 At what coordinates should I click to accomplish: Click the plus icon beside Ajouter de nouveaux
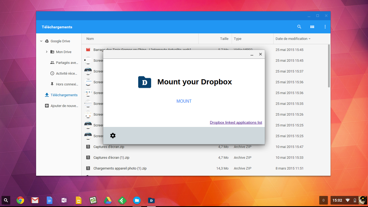[47, 106]
